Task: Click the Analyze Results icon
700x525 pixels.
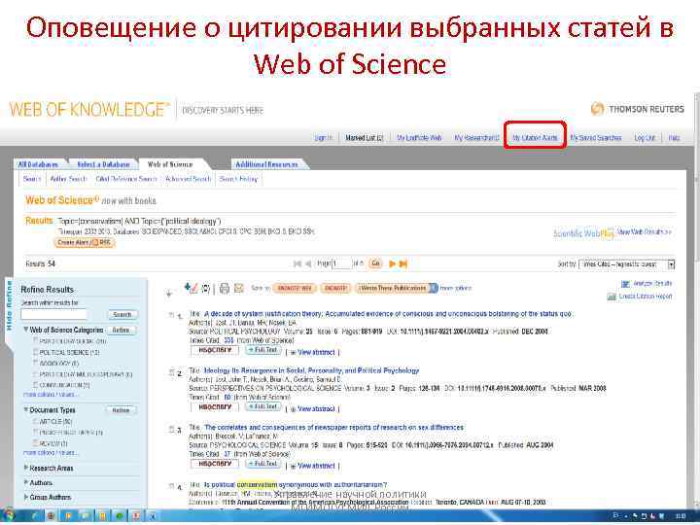Action: pos(625,284)
